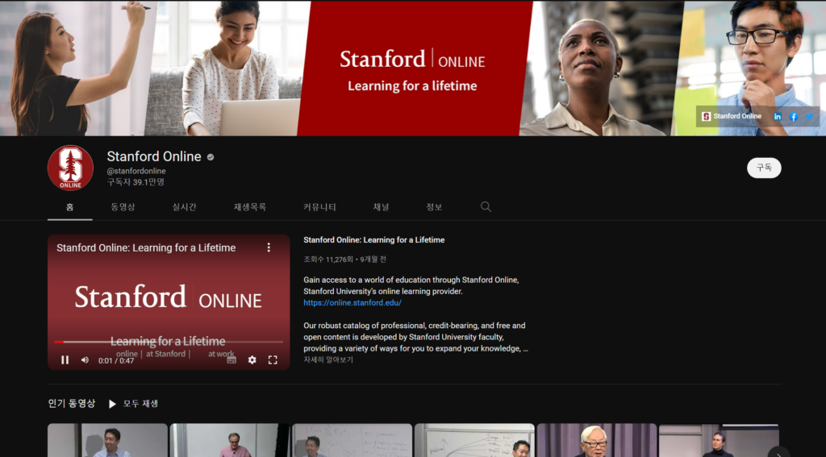Open the third popular video thumbnail with whiteboard
This screenshot has width=826, height=457.
352,440
